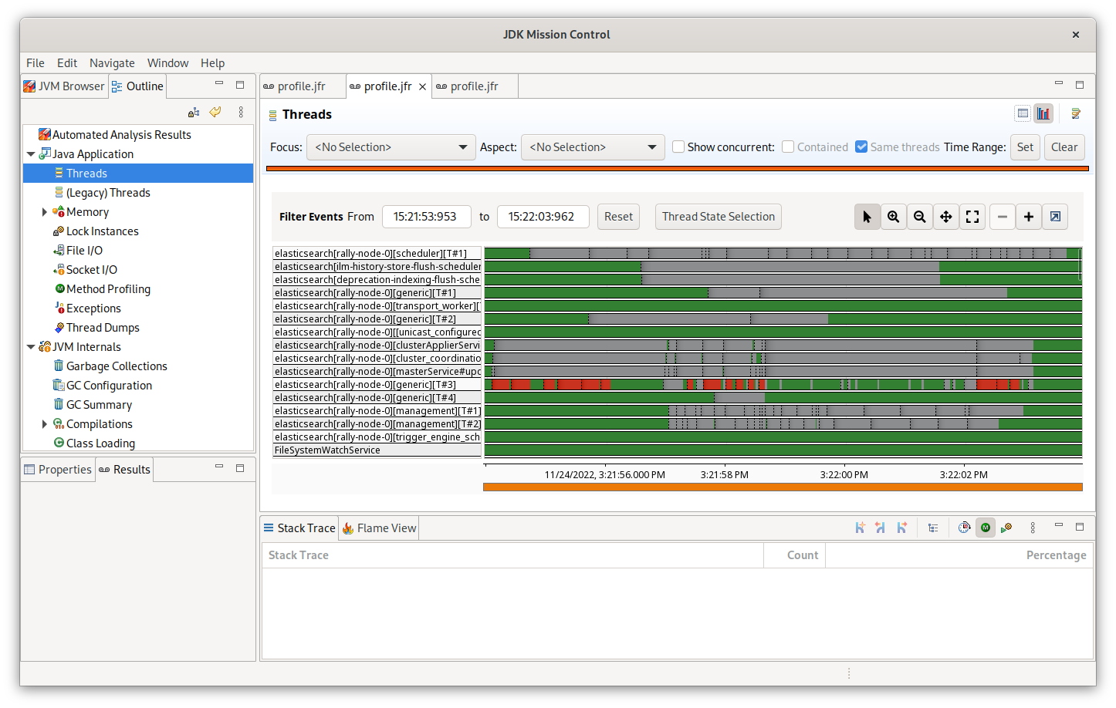Open Stack Trace view menu three dots
This screenshot has width=1116, height=708.
click(x=1033, y=528)
